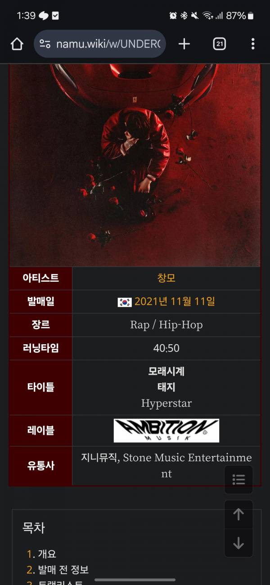Open the 2021년 release year link

click(x=151, y=301)
